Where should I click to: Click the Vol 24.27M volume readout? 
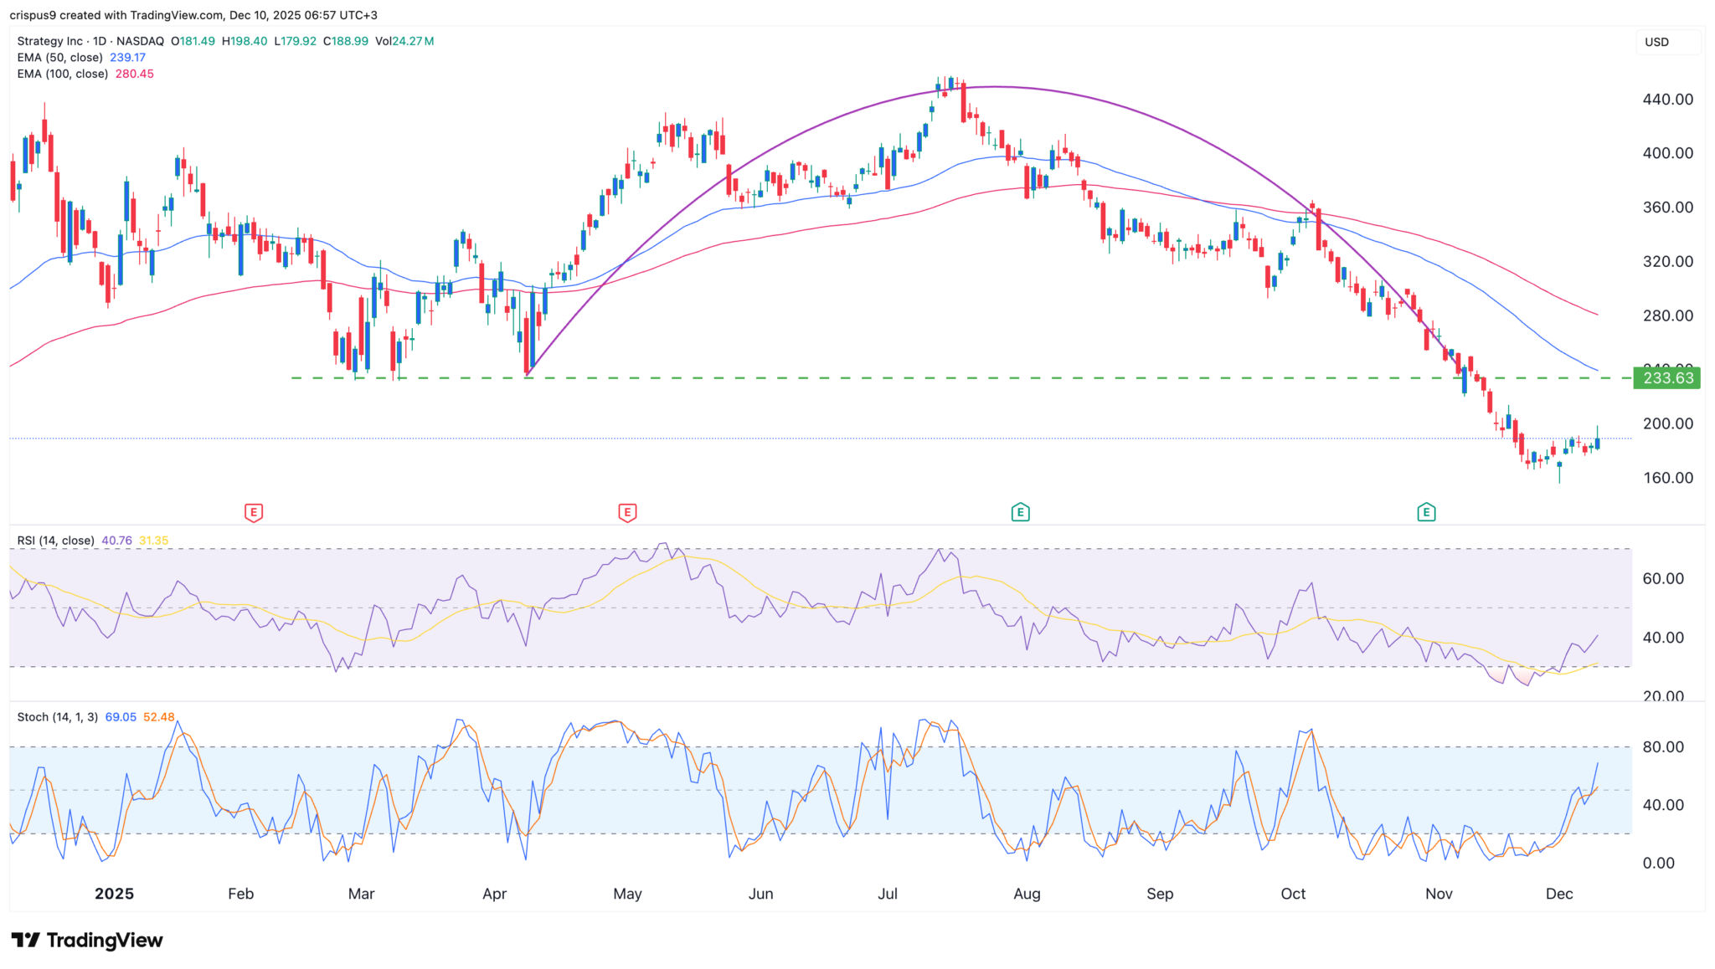(405, 39)
